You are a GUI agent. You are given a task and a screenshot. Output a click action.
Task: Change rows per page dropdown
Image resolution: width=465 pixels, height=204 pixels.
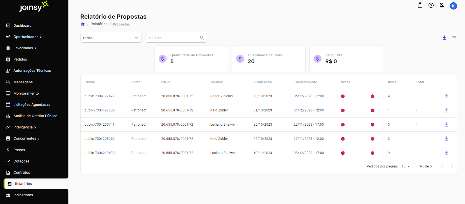click(x=406, y=167)
